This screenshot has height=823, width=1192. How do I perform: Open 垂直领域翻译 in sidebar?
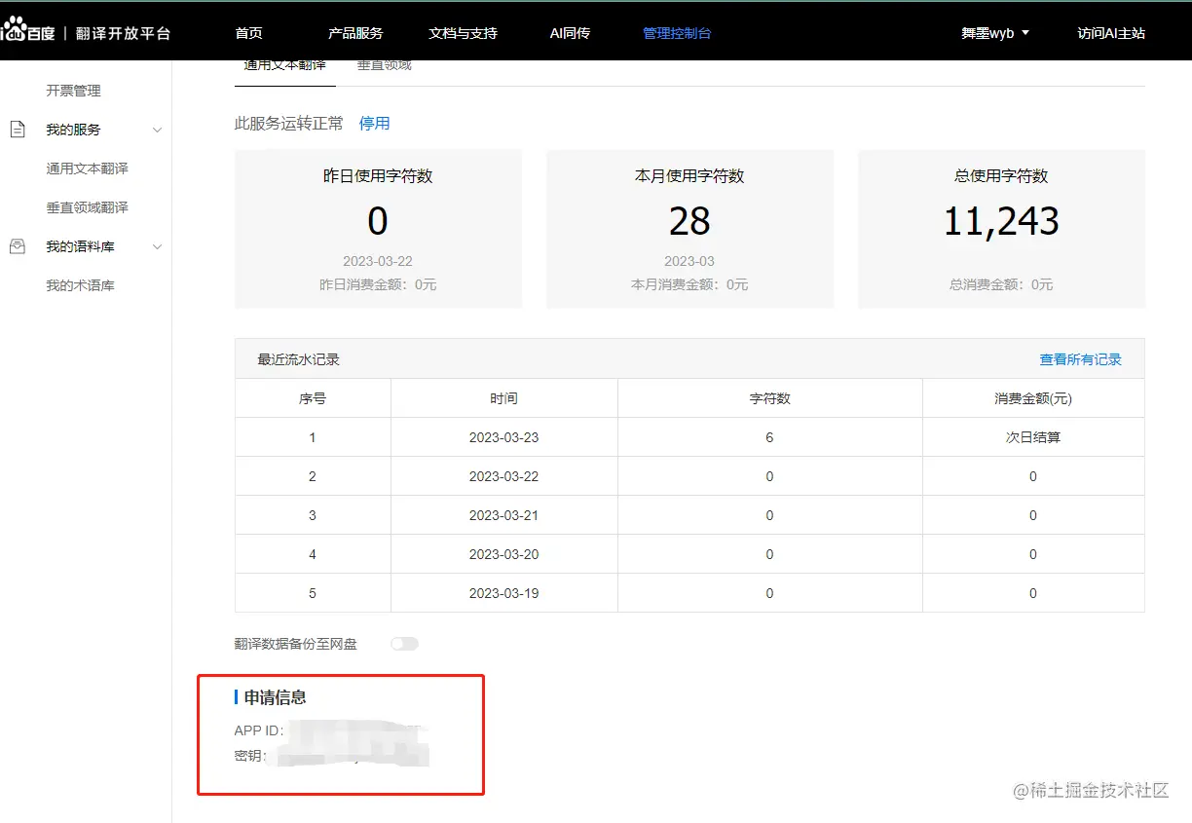[87, 207]
